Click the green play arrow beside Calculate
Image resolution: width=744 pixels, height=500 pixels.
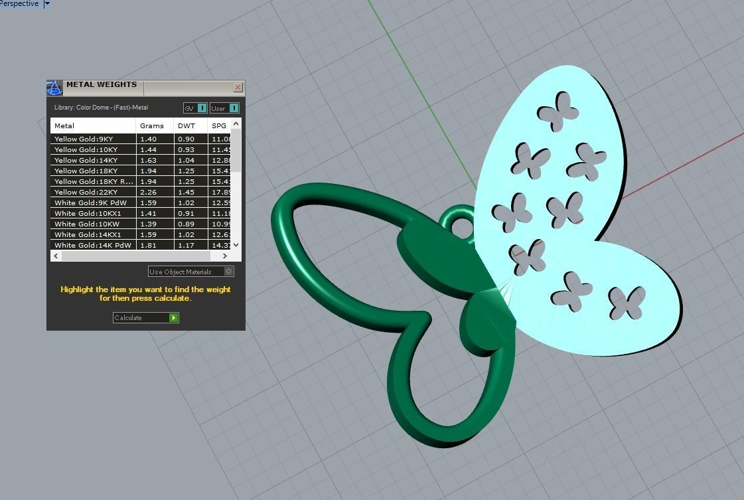pos(174,317)
